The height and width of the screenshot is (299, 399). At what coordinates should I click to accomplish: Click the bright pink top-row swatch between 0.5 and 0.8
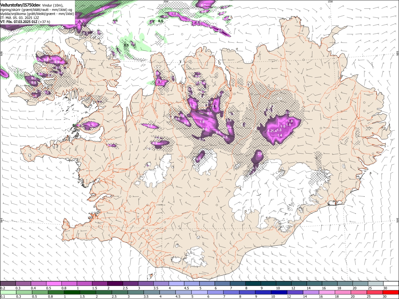point(54,284)
